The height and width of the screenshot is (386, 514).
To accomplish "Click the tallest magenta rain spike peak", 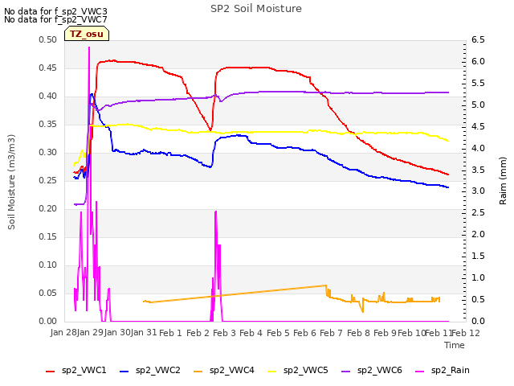I will [x=89, y=47].
